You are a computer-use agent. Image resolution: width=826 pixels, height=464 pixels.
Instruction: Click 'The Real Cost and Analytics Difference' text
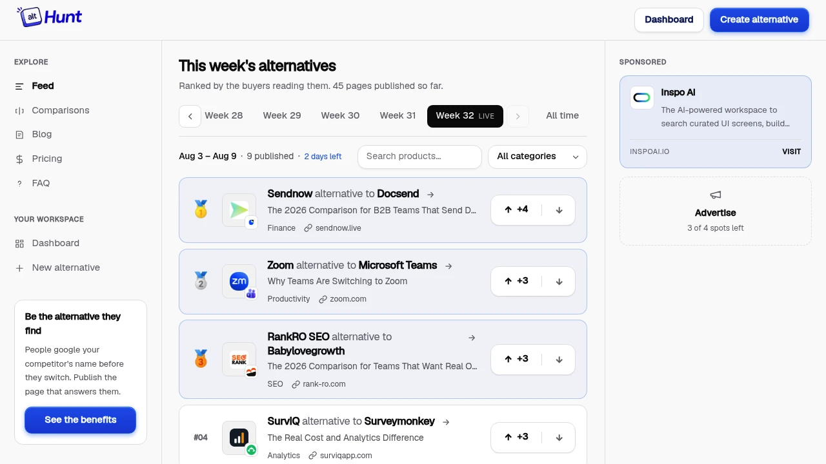346,438
